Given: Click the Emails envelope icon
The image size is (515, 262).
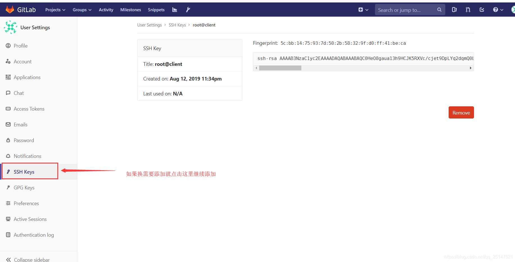Looking at the screenshot, I should click(x=8, y=124).
